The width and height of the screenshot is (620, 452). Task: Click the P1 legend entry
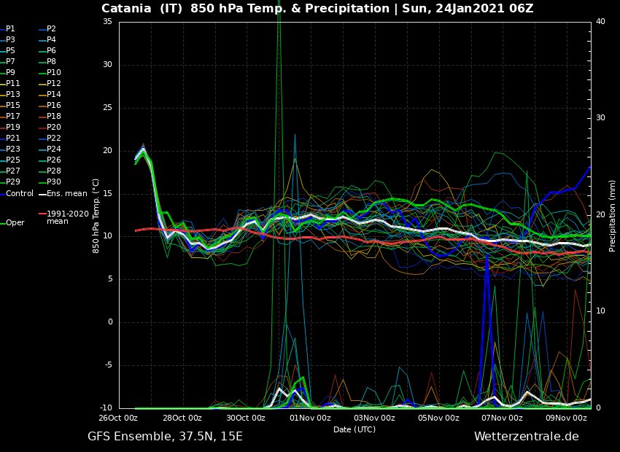coord(10,29)
